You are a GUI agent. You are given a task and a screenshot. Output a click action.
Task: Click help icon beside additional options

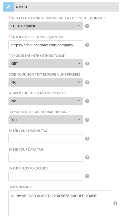click(87, 120)
